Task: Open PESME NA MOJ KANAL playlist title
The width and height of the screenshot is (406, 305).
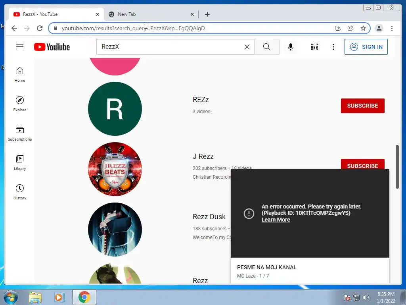Action: (267, 267)
